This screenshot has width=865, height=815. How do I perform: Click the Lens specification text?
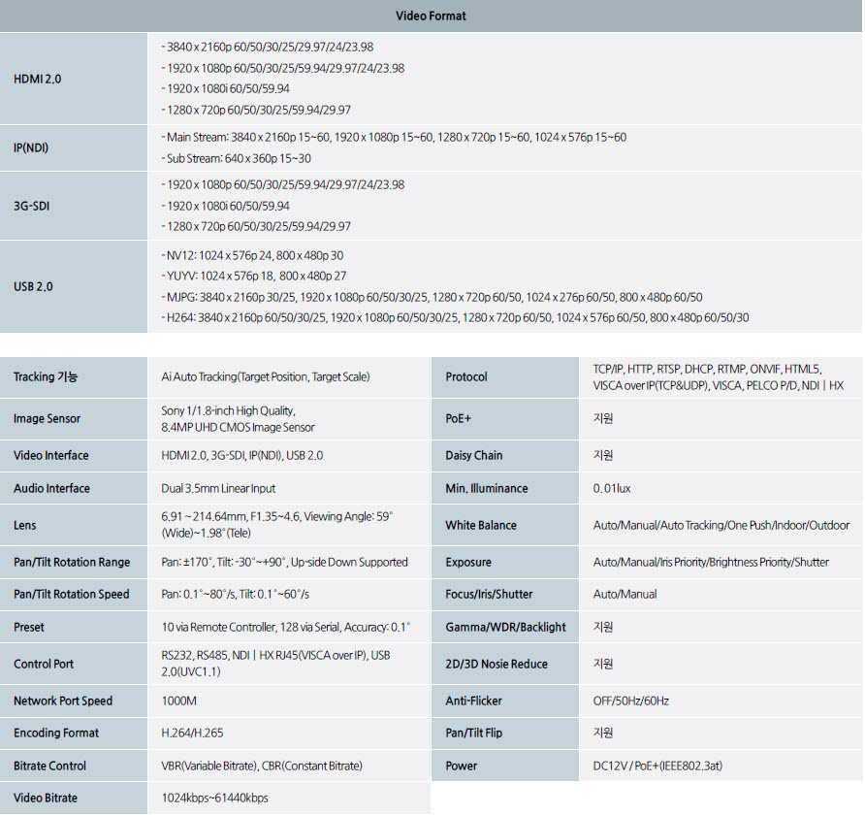pyautogui.click(x=277, y=525)
